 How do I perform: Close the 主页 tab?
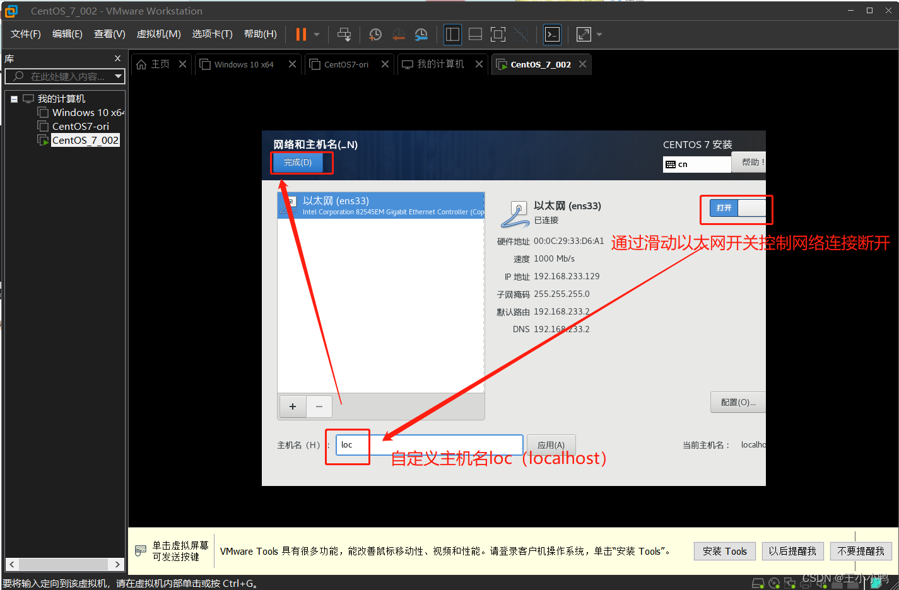tap(182, 64)
